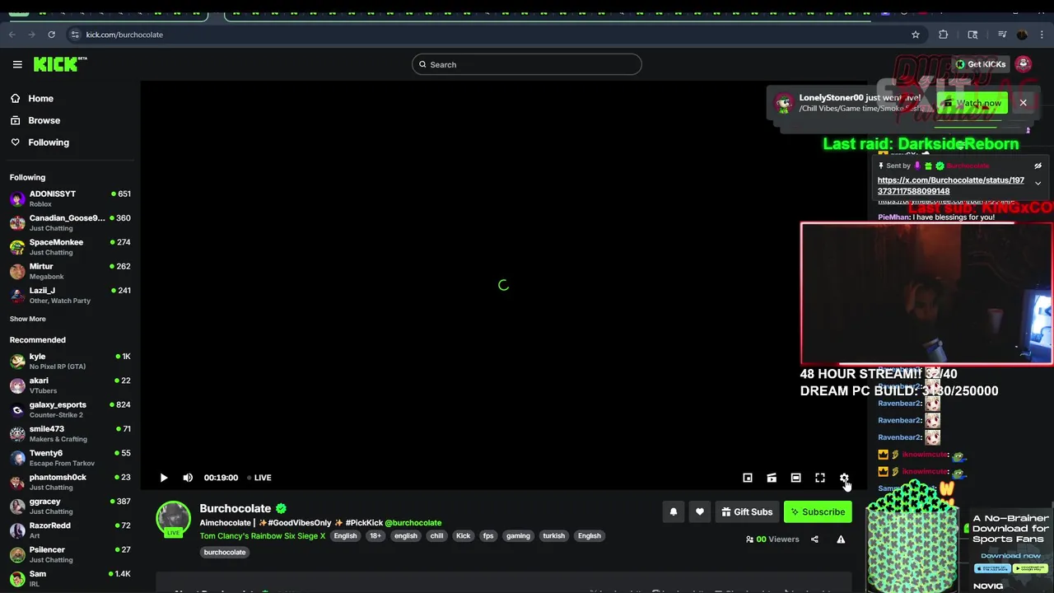This screenshot has width=1054, height=593.
Task: Select the gaming tag
Action: [518, 536]
